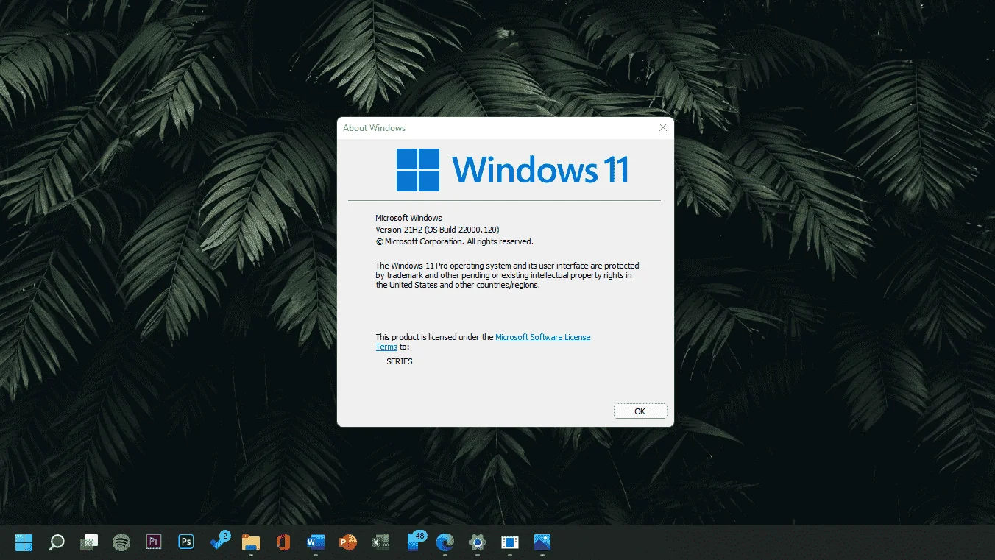
Task: Open File Explorer from the taskbar
Action: click(x=251, y=542)
